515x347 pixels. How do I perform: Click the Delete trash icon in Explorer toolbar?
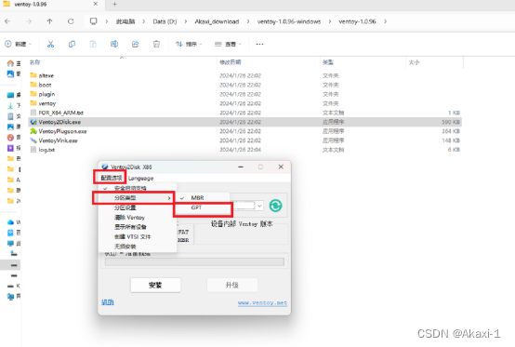pos(156,44)
